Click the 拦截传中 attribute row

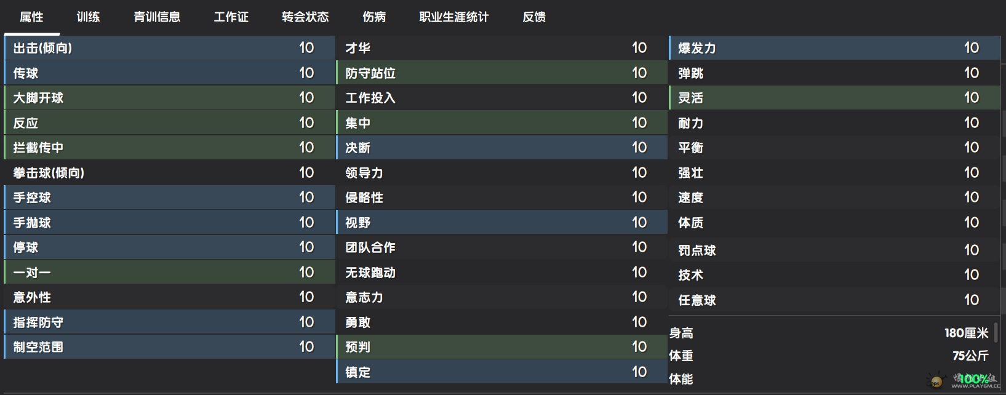coord(169,148)
